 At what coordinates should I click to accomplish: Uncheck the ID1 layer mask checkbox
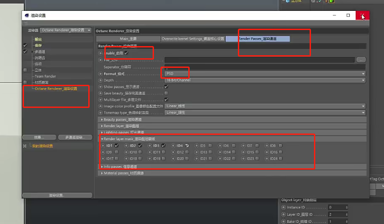point(117,145)
